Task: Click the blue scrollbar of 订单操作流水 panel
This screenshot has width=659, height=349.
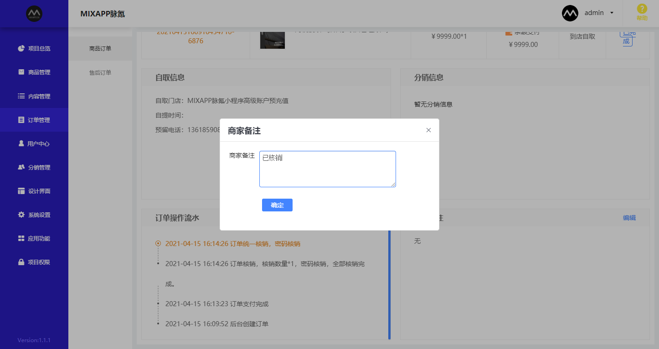Action: [389, 285]
